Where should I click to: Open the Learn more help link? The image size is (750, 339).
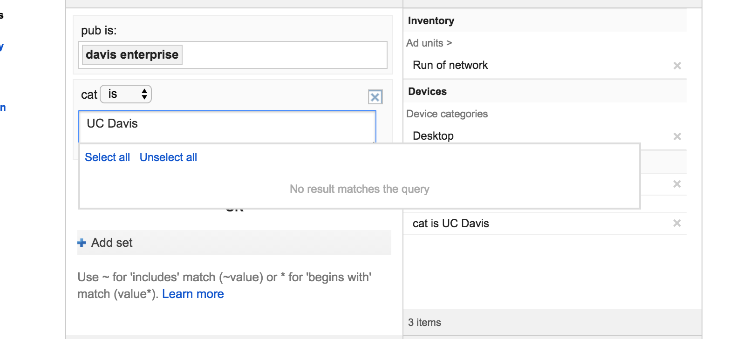193,294
